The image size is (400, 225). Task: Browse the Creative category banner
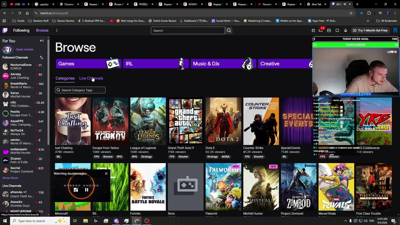pos(285,63)
